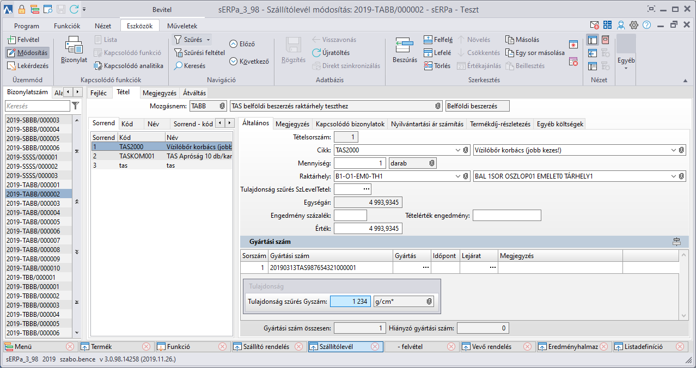
Task: Open the Szűrés dropdown arrow
Action: [x=208, y=40]
